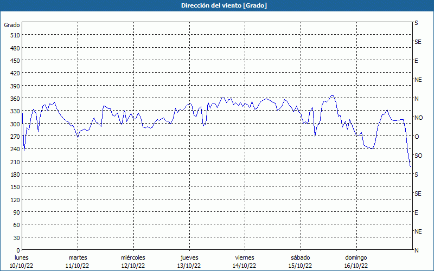Select the 'martes' day label
Image resolution: width=434 pixels, height=271 pixels.
[x=78, y=257]
